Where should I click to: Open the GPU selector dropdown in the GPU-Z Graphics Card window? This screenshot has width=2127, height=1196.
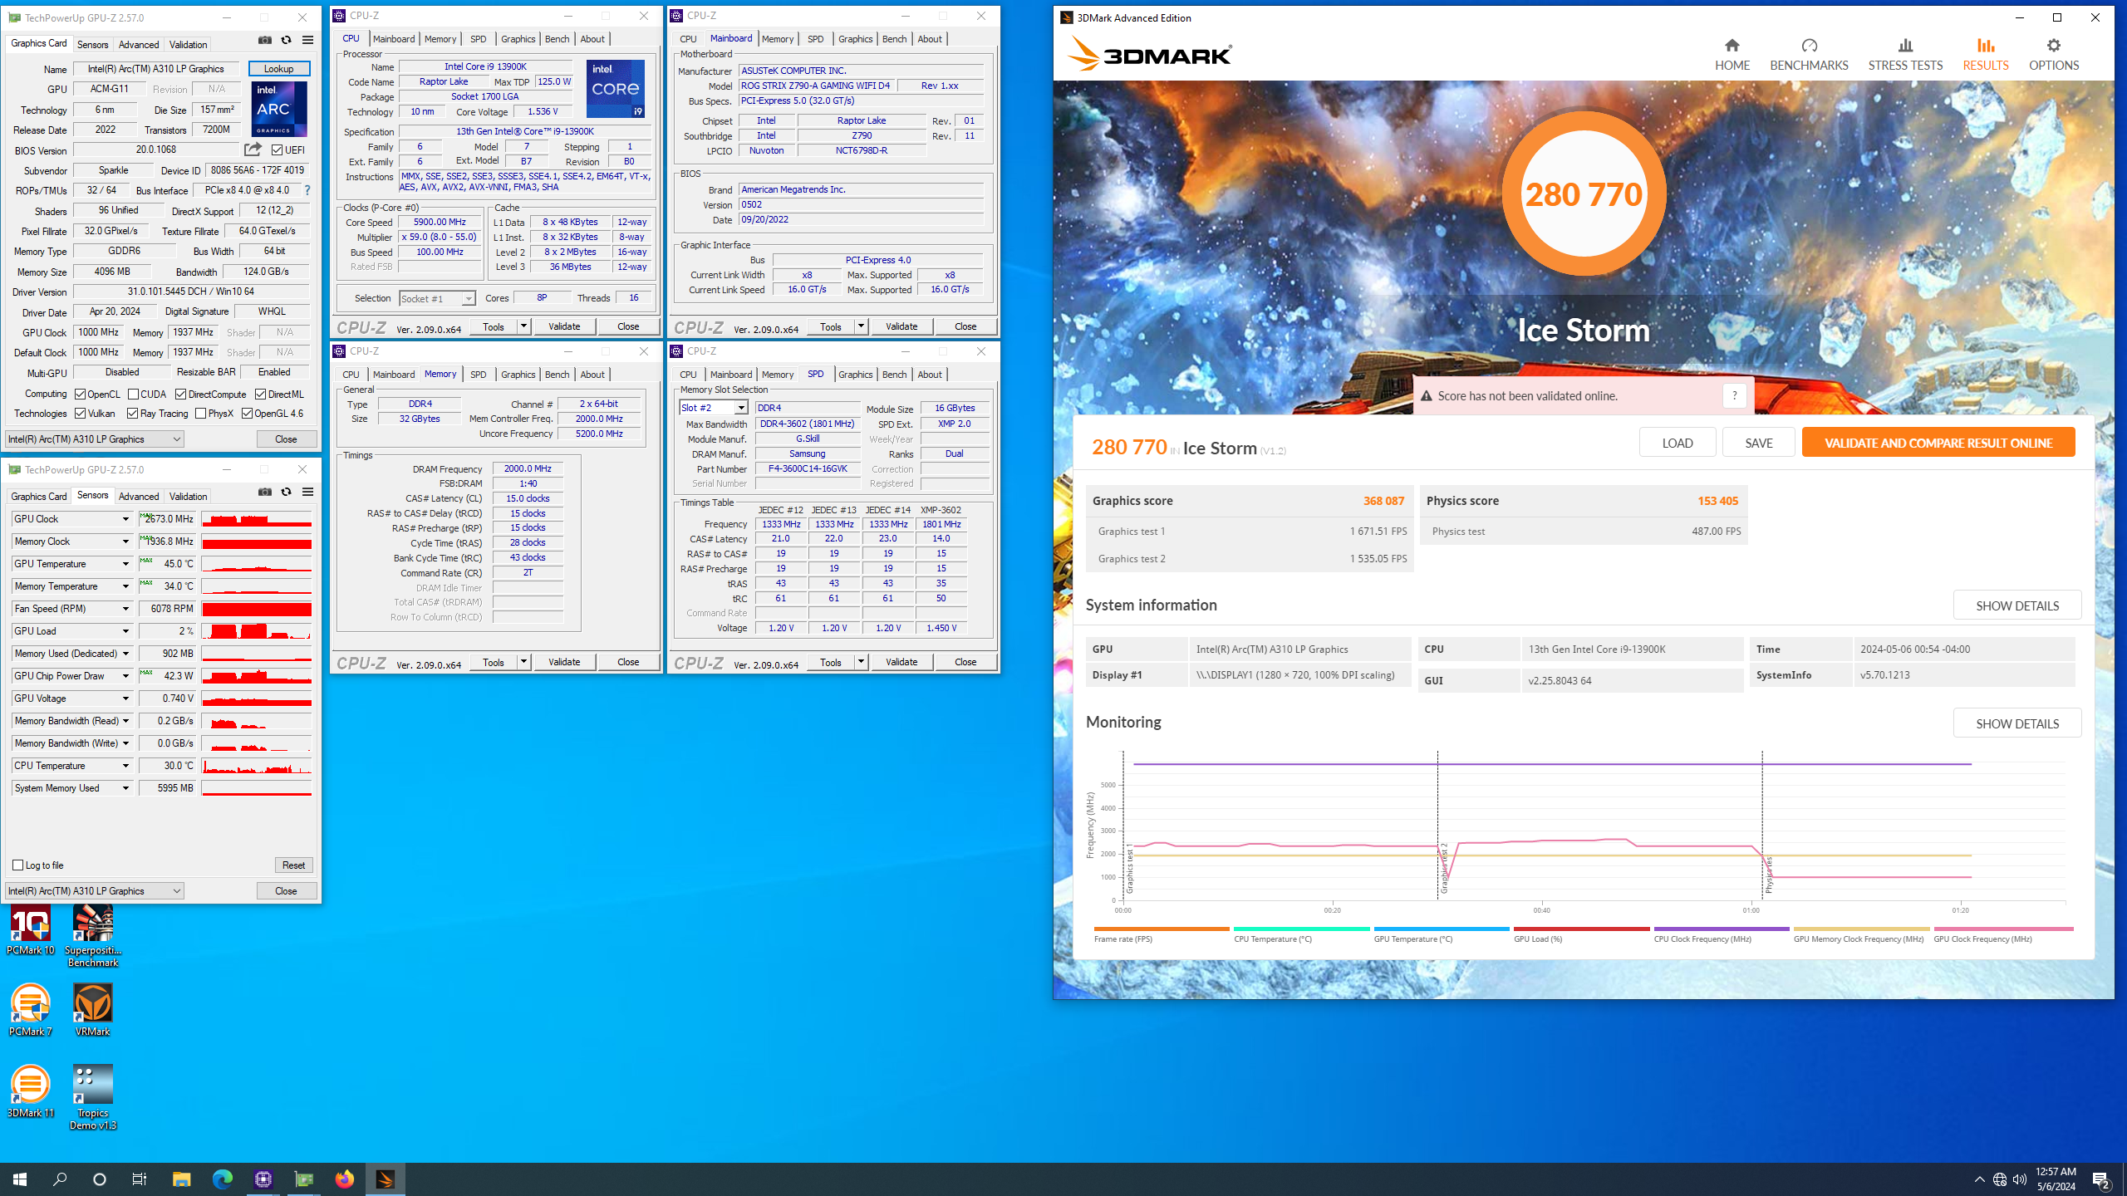click(94, 439)
